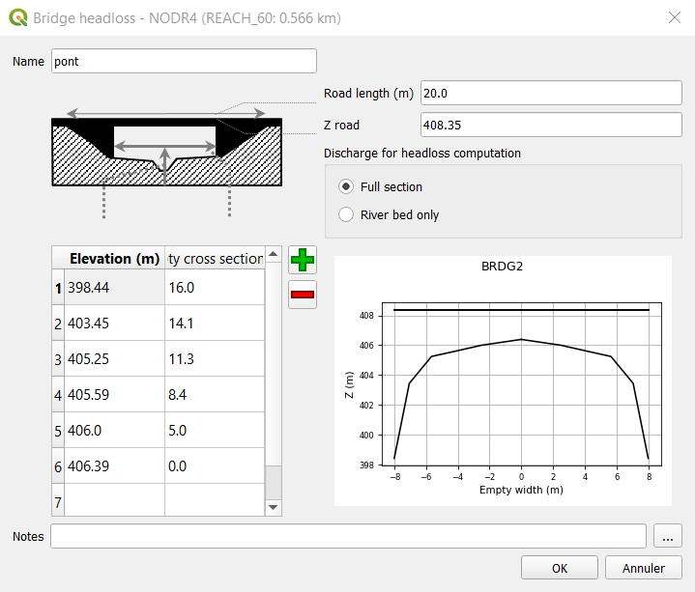Click the BRDG2 chart title
The height and width of the screenshot is (592, 695).
point(503,267)
